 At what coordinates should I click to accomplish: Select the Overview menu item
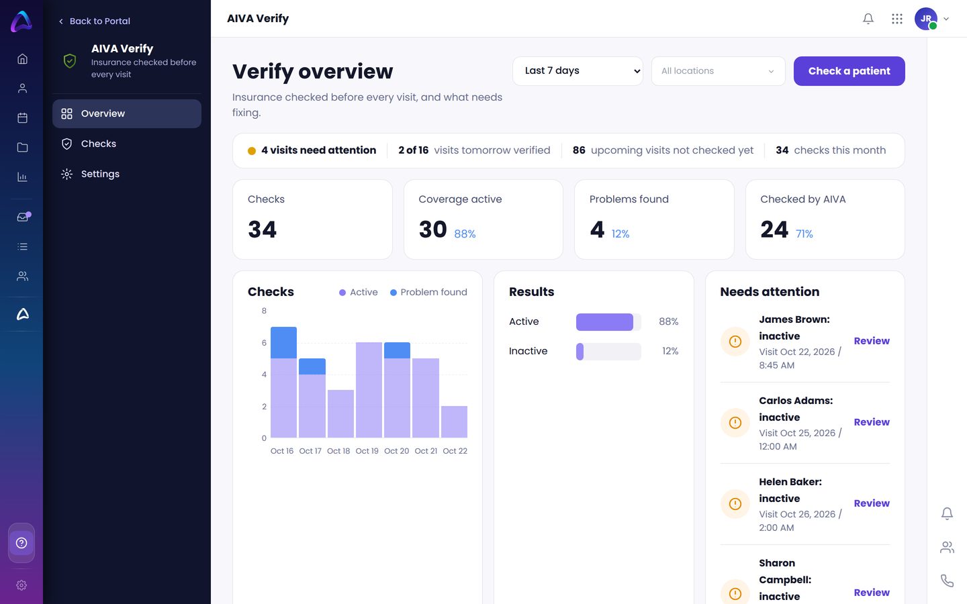click(127, 113)
